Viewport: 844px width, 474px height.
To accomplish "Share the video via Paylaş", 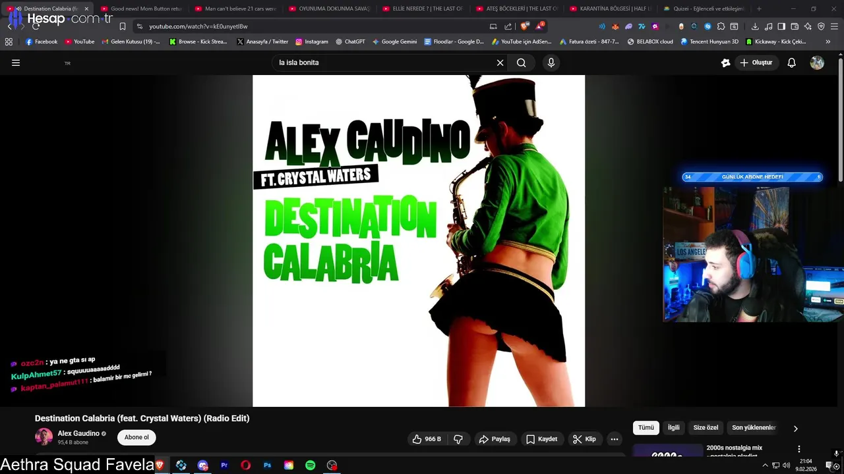I will pyautogui.click(x=495, y=439).
